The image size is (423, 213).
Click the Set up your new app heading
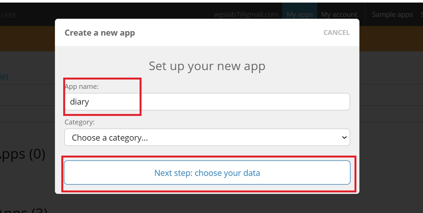(x=207, y=66)
